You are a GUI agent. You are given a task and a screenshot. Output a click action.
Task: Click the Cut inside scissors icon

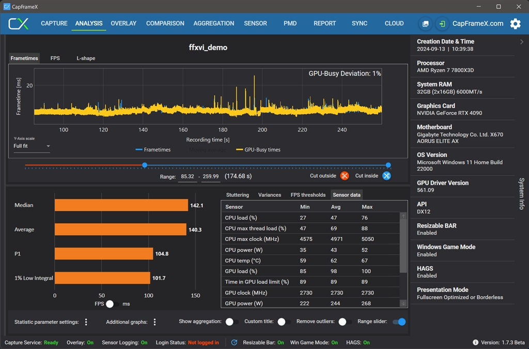(x=386, y=176)
